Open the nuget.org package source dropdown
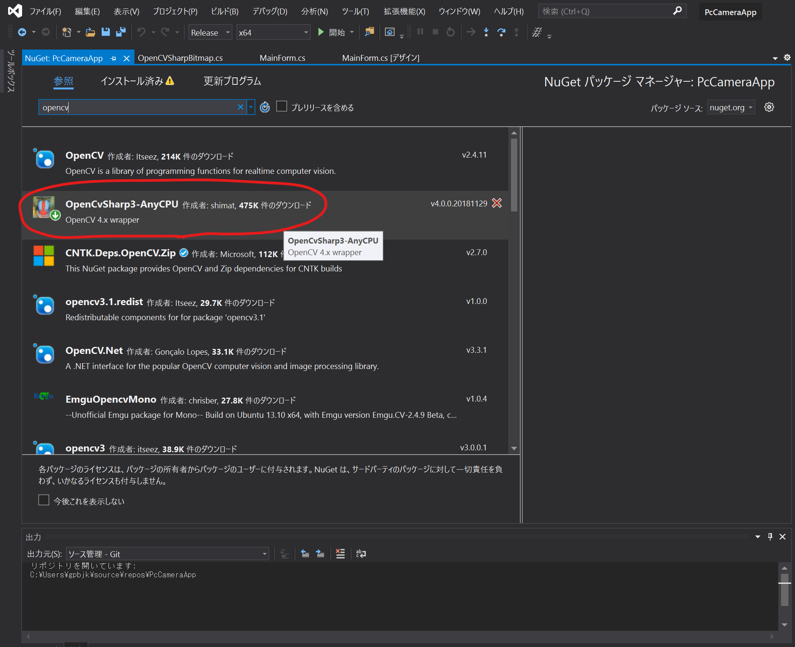This screenshot has width=795, height=647. point(731,108)
